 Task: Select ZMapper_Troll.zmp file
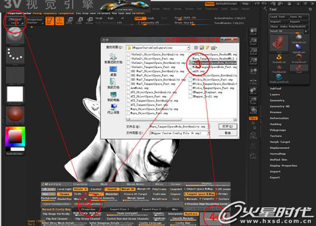pos(203,96)
